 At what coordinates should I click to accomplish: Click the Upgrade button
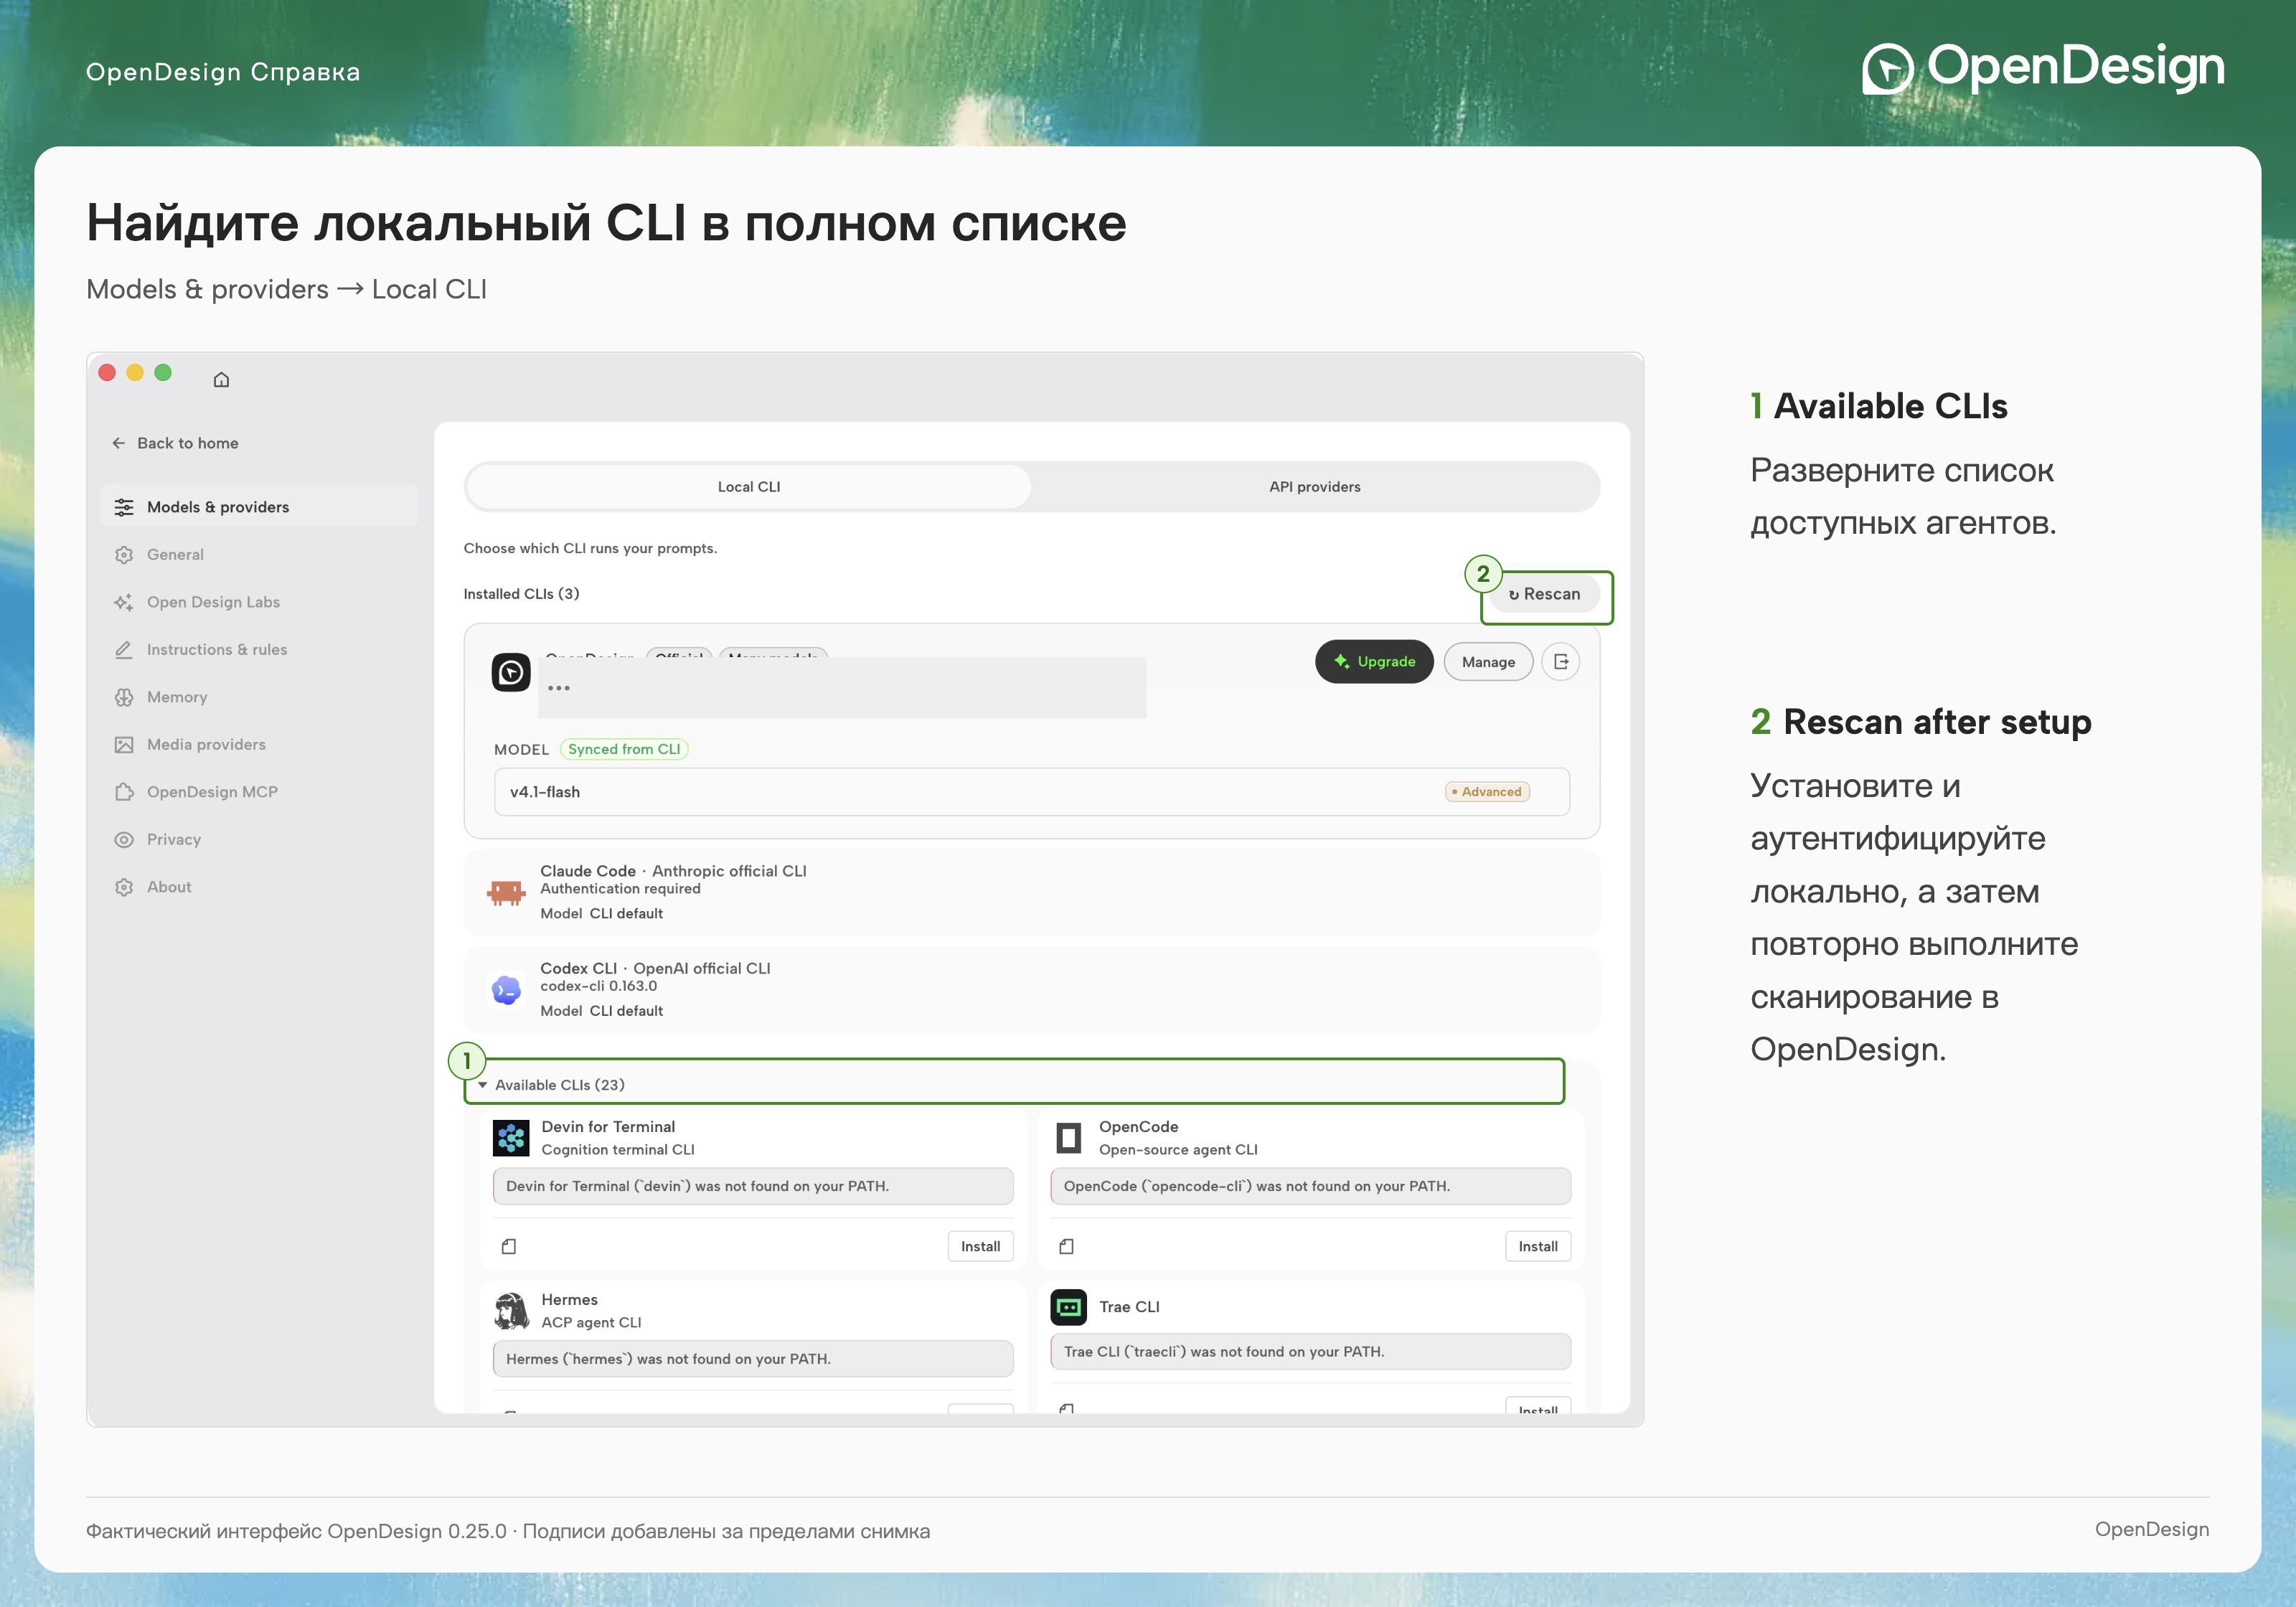click(1374, 662)
